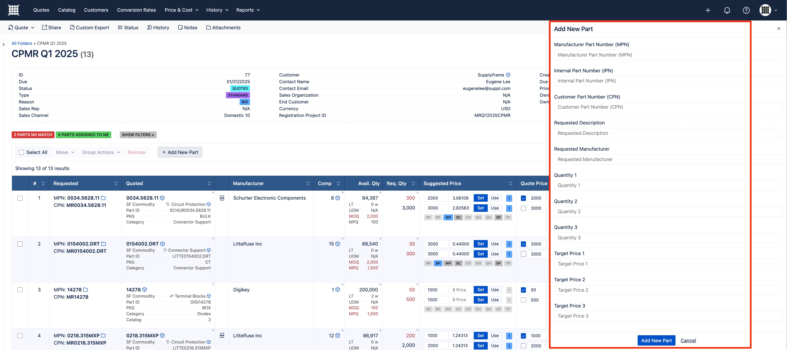787x350 pixels.
Task: Click the 2 PARTS NO MATCH badge
Action: [x=33, y=135]
